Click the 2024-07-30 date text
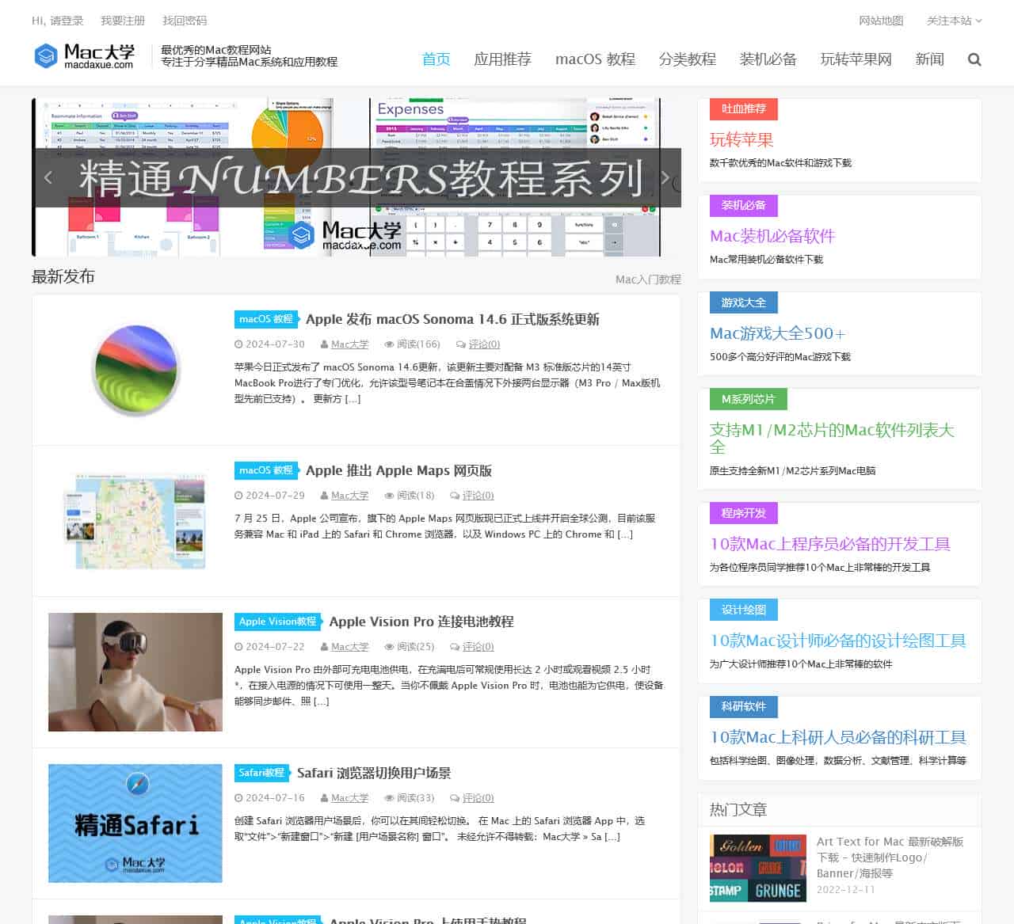This screenshot has height=924, width=1014. (275, 344)
